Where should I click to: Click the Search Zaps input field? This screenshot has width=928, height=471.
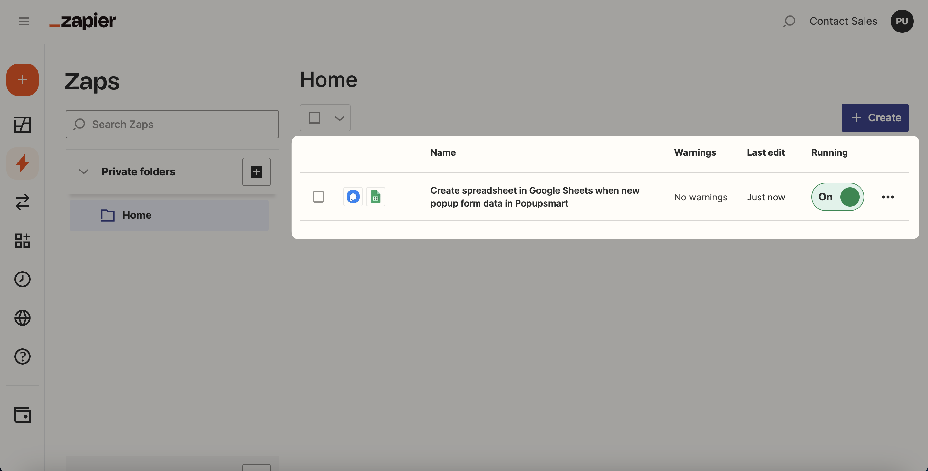pyautogui.click(x=172, y=124)
